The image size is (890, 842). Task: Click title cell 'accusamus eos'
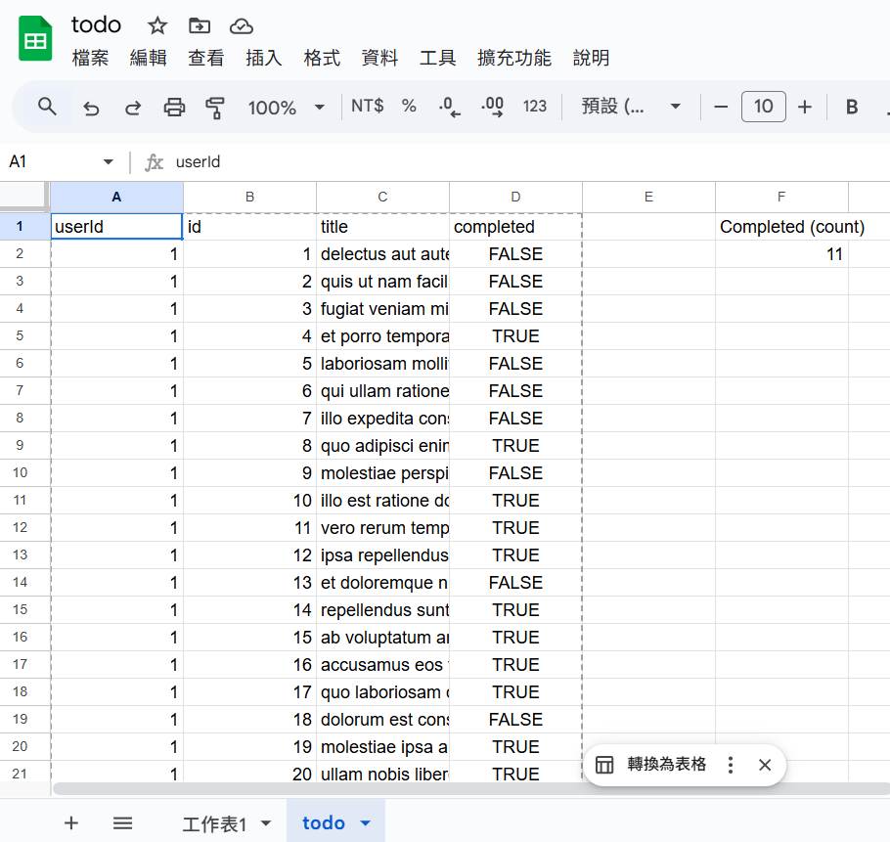pos(382,664)
